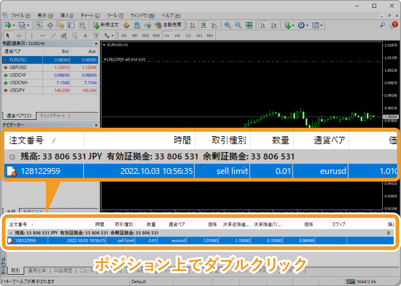Open the チャート (Chart) menu
Screen dimensions: 401x286
point(90,16)
